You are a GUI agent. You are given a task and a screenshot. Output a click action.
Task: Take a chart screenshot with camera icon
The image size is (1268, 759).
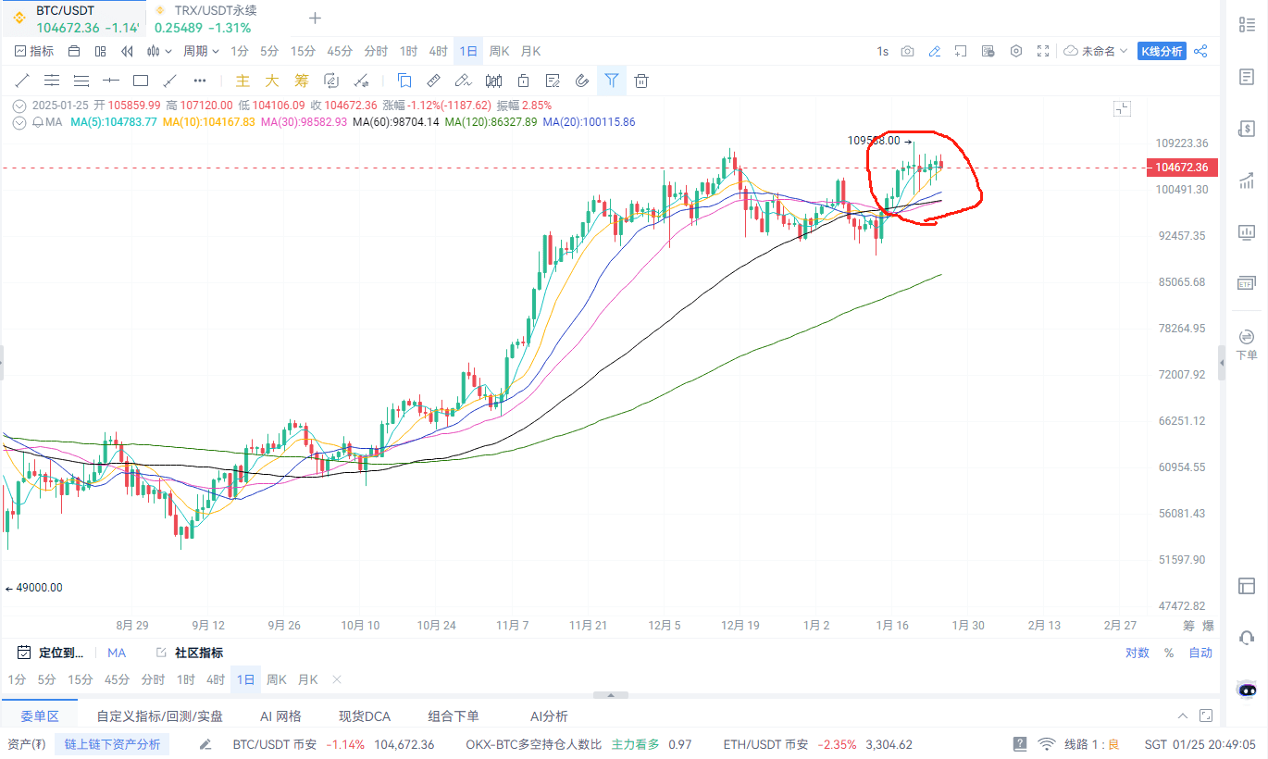[x=907, y=51]
